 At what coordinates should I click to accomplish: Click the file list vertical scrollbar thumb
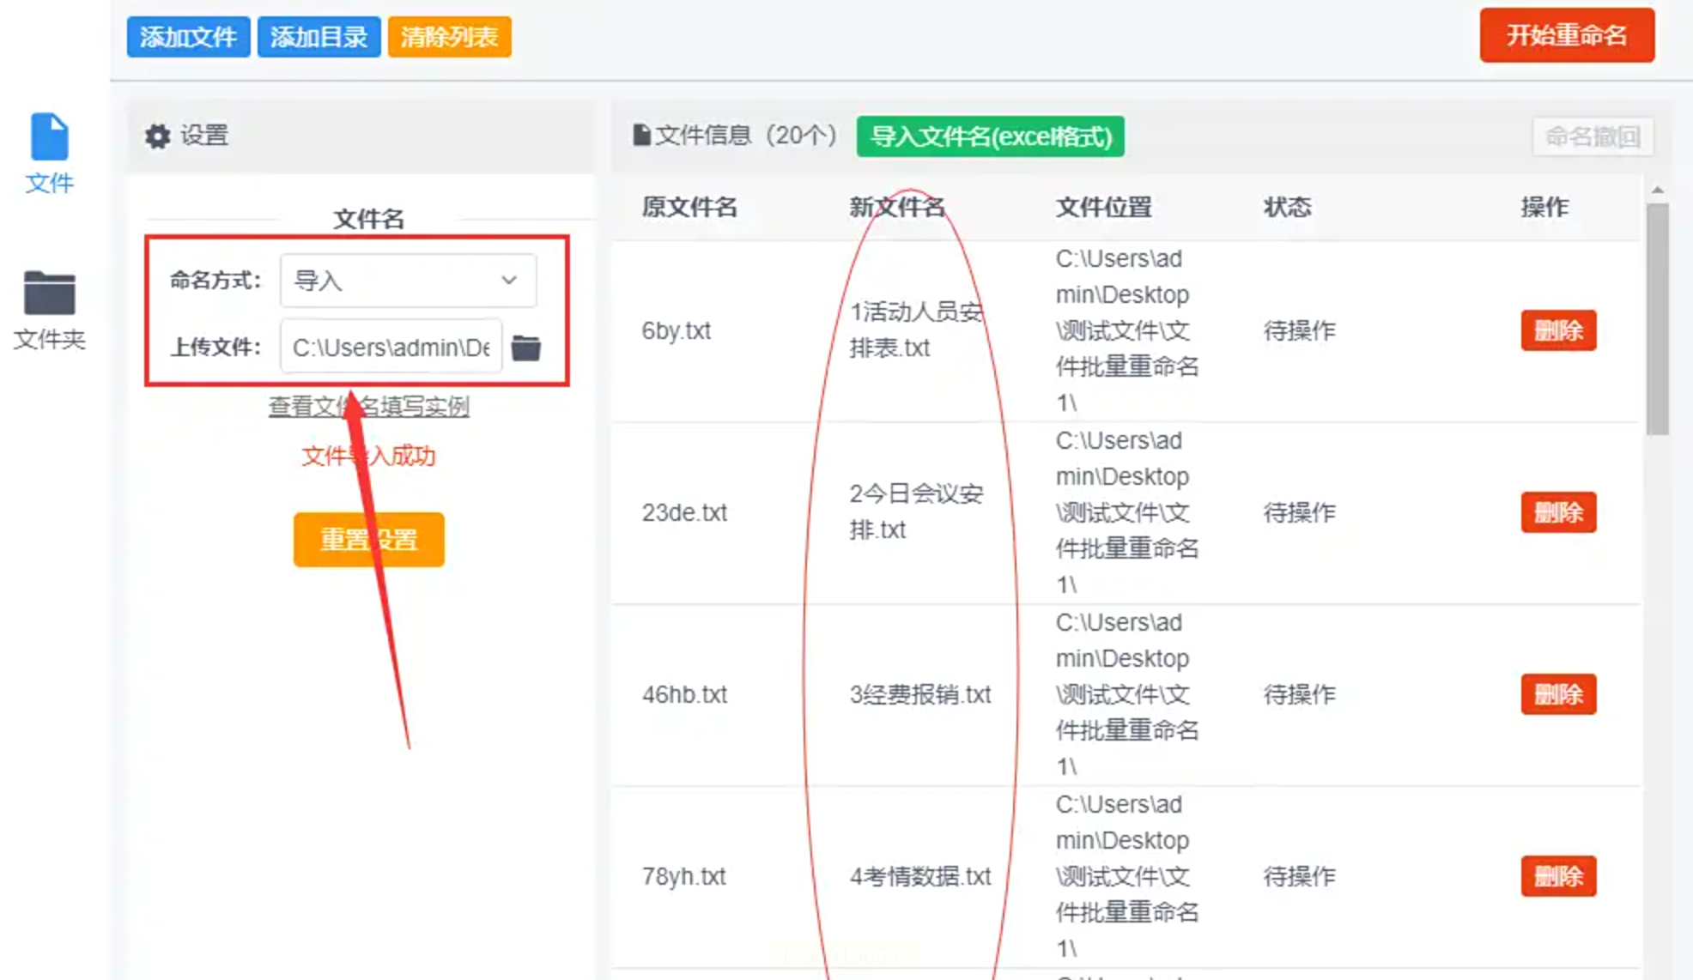point(1657,318)
